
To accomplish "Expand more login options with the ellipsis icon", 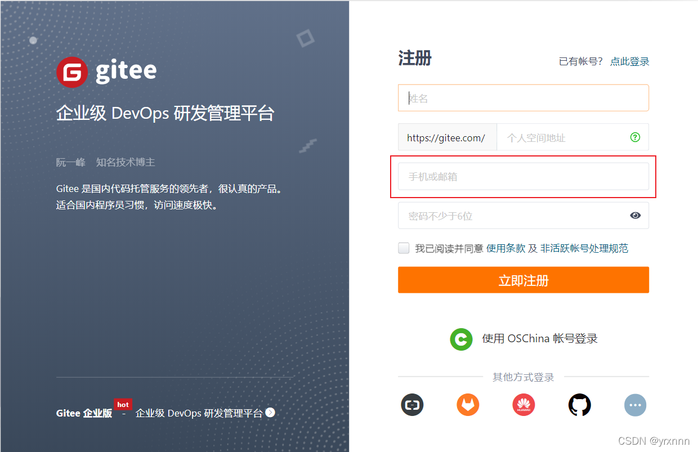I will click(x=635, y=405).
